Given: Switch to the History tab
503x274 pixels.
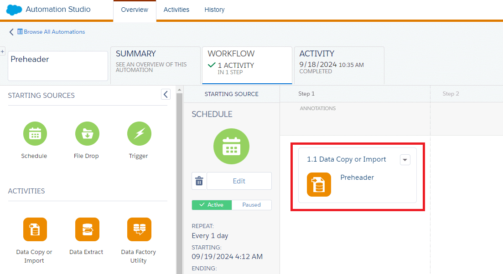Looking at the screenshot, I should point(215,10).
